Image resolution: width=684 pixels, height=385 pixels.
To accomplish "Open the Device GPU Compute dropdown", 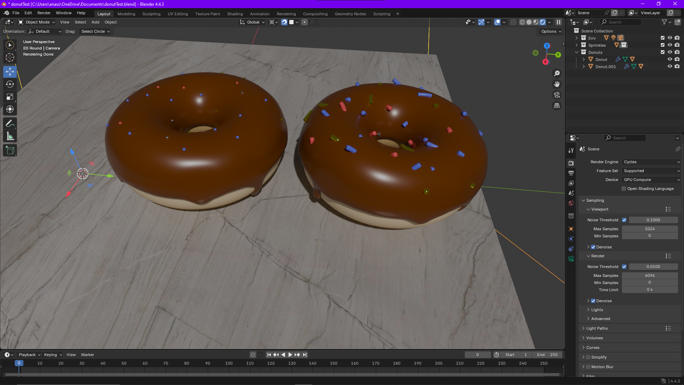I will (x=652, y=180).
